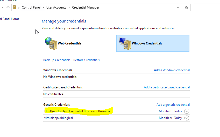Image resolution: width=220 pixels, height=137 pixels.
Task: Click the Certificate-Based Credentials section header
Action: point(63,87)
